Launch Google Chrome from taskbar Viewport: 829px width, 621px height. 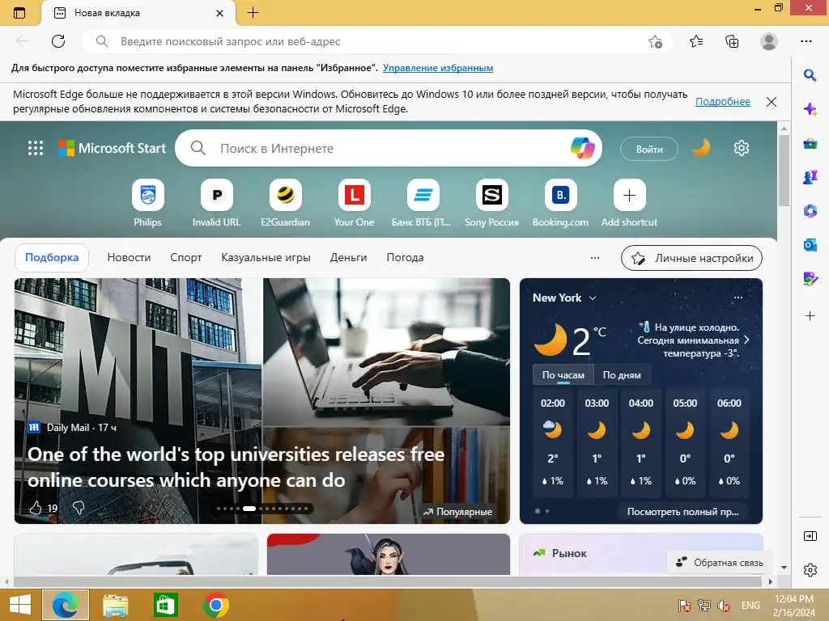215,605
